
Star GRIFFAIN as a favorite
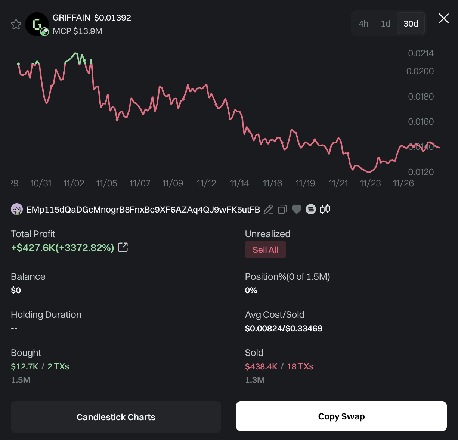tap(16, 25)
